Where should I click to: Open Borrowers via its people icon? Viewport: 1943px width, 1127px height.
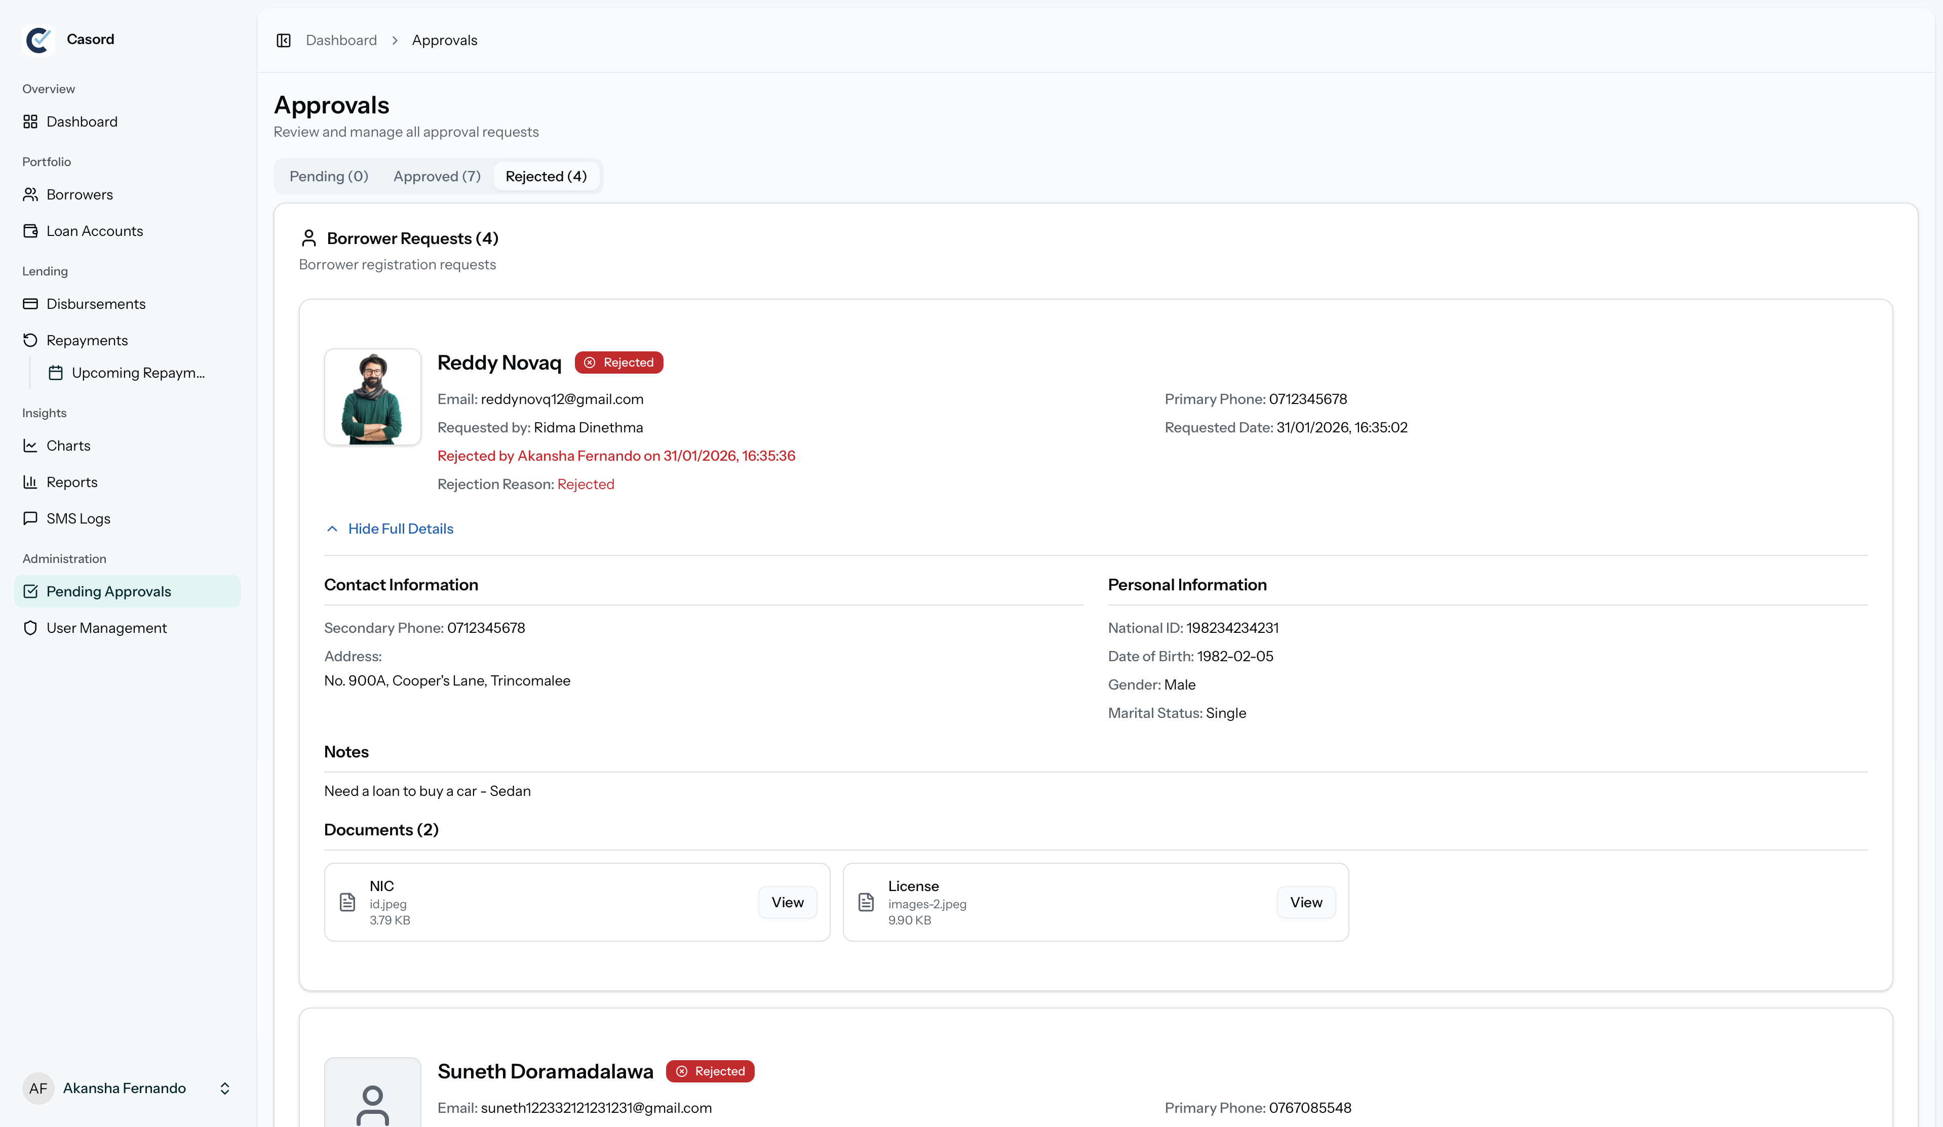tap(30, 194)
